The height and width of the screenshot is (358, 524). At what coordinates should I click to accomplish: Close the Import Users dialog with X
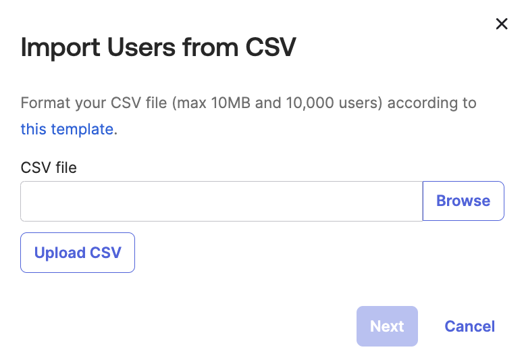[502, 24]
